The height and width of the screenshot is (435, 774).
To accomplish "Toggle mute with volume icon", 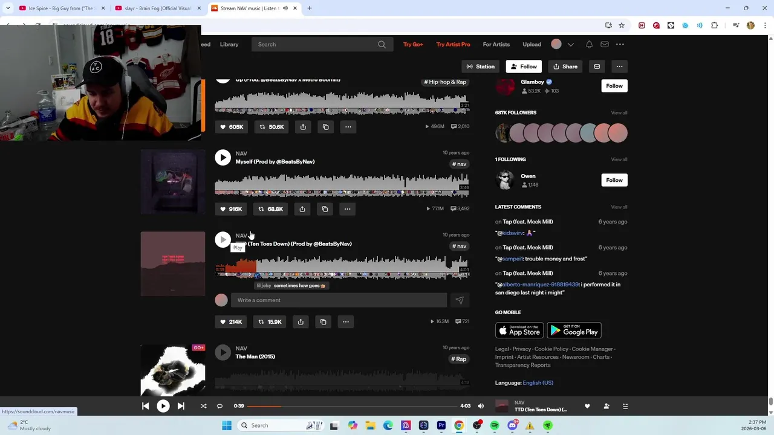I will point(481,406).
